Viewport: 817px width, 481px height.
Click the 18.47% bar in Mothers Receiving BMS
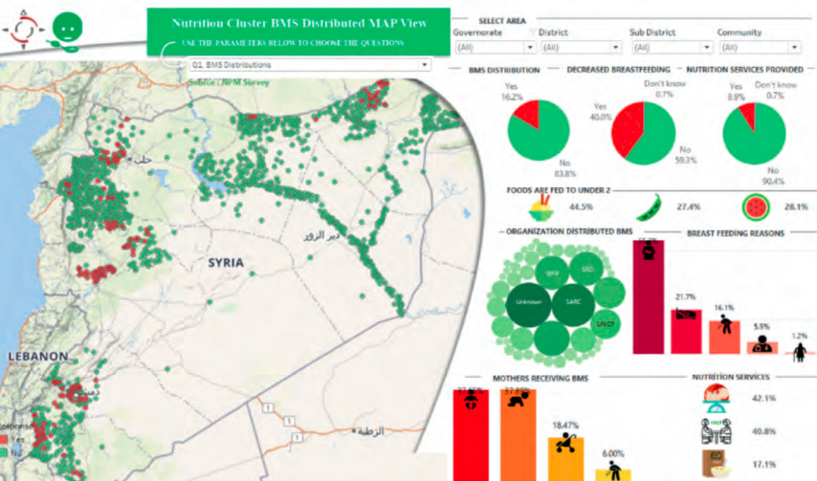[x=565, y=457]
